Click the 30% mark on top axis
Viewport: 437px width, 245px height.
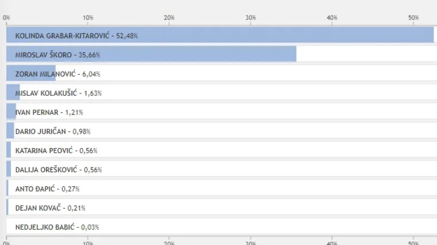pos(251,18)
